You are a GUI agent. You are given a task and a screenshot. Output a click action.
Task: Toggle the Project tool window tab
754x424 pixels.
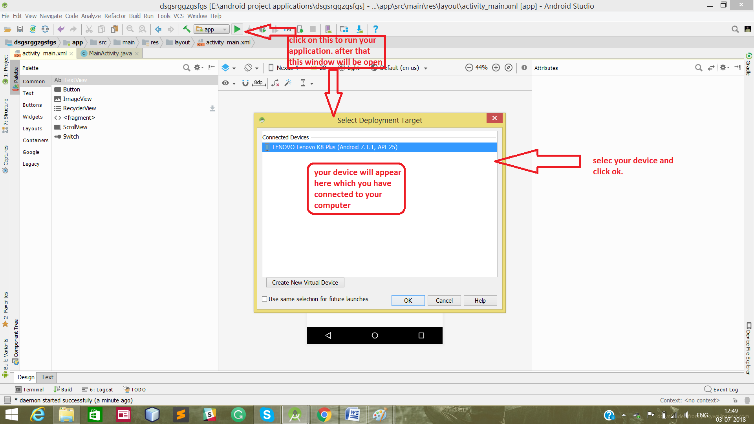click(x=5, y=69)
